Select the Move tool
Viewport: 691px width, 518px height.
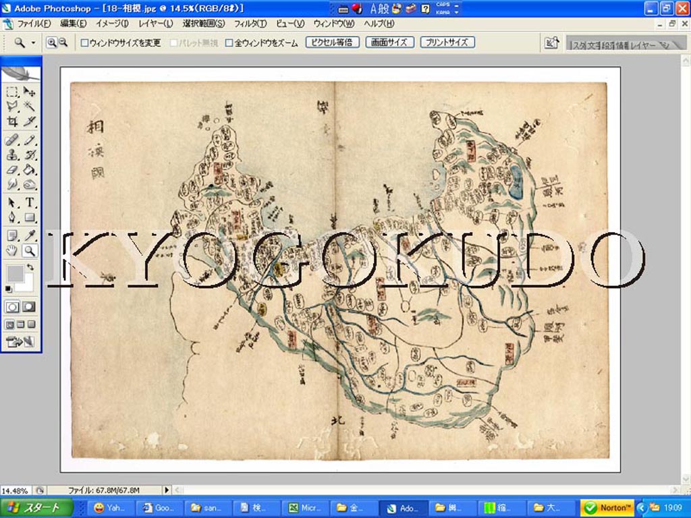tap(30, 92)
